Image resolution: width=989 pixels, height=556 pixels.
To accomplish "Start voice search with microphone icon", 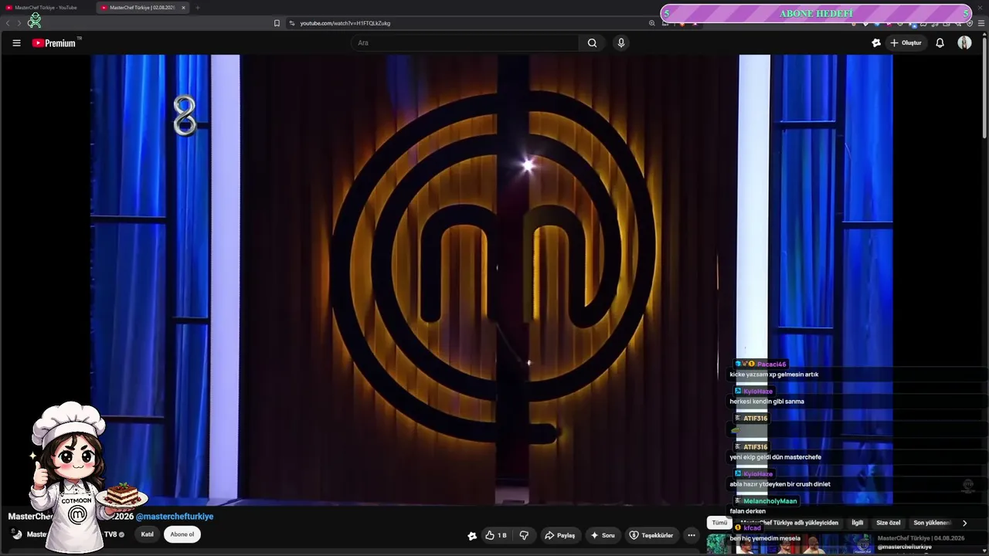I will click(620, 43).
